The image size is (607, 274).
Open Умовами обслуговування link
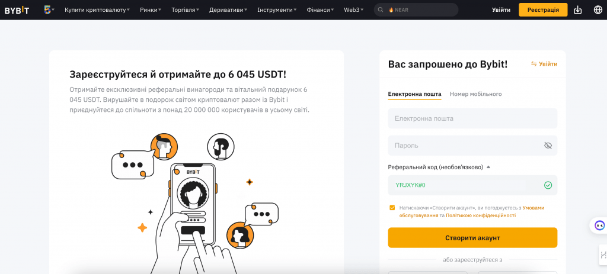point(472,211)
